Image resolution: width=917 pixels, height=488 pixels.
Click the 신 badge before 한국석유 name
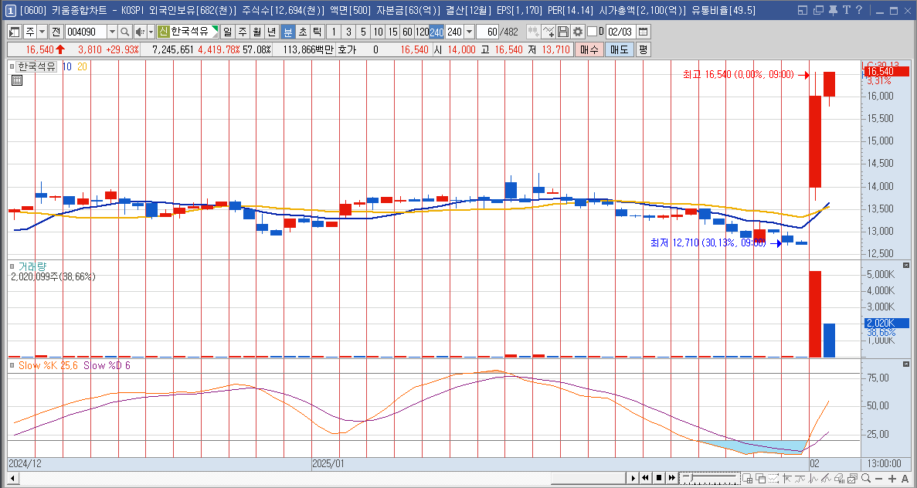tap(163, 32)
